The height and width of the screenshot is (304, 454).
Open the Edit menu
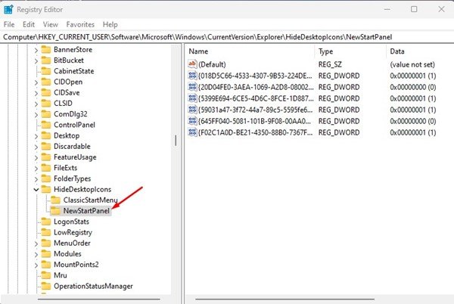tap(29, 25)
